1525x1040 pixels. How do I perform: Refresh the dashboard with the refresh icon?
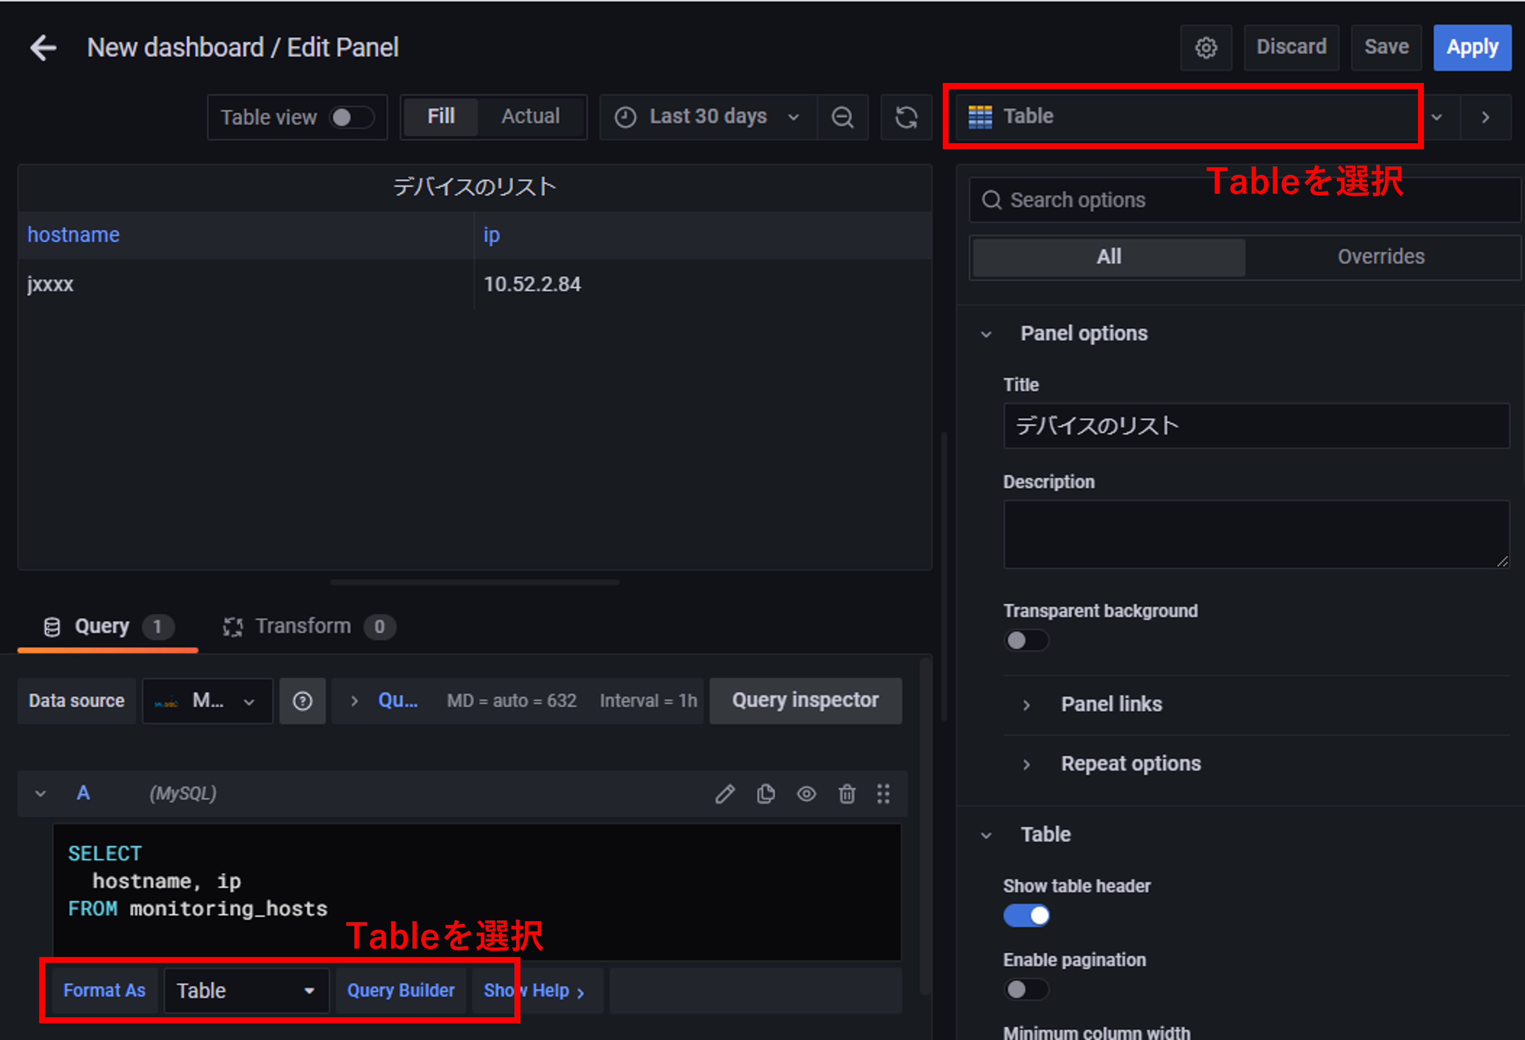[906, 118]
